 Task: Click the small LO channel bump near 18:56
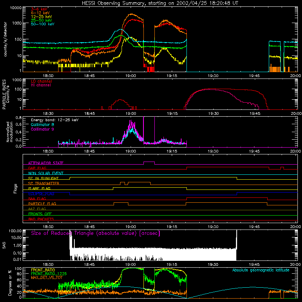pos(120,100)
